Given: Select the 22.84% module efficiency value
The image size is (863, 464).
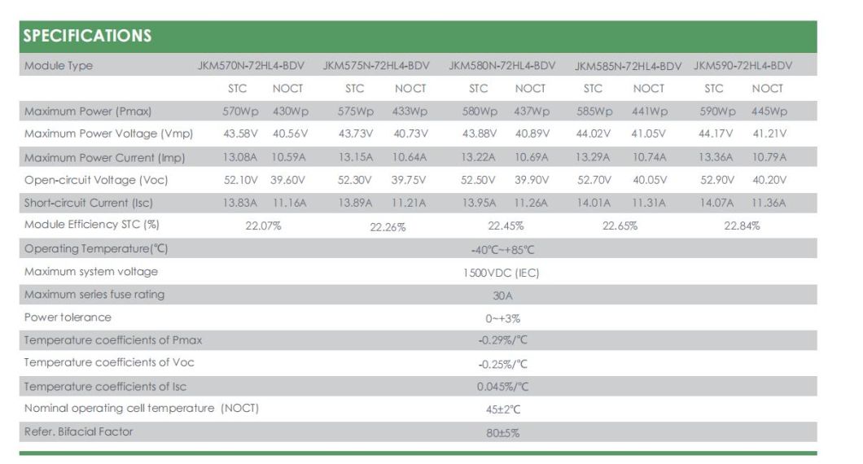Looking at the screenshot, I should pyautogui.click(x=742, y=225).
